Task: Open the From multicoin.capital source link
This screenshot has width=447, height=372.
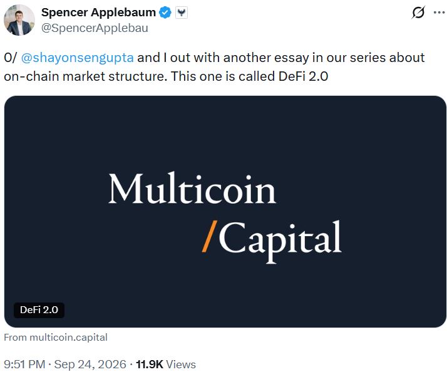Action: click(x=56, y=338)
